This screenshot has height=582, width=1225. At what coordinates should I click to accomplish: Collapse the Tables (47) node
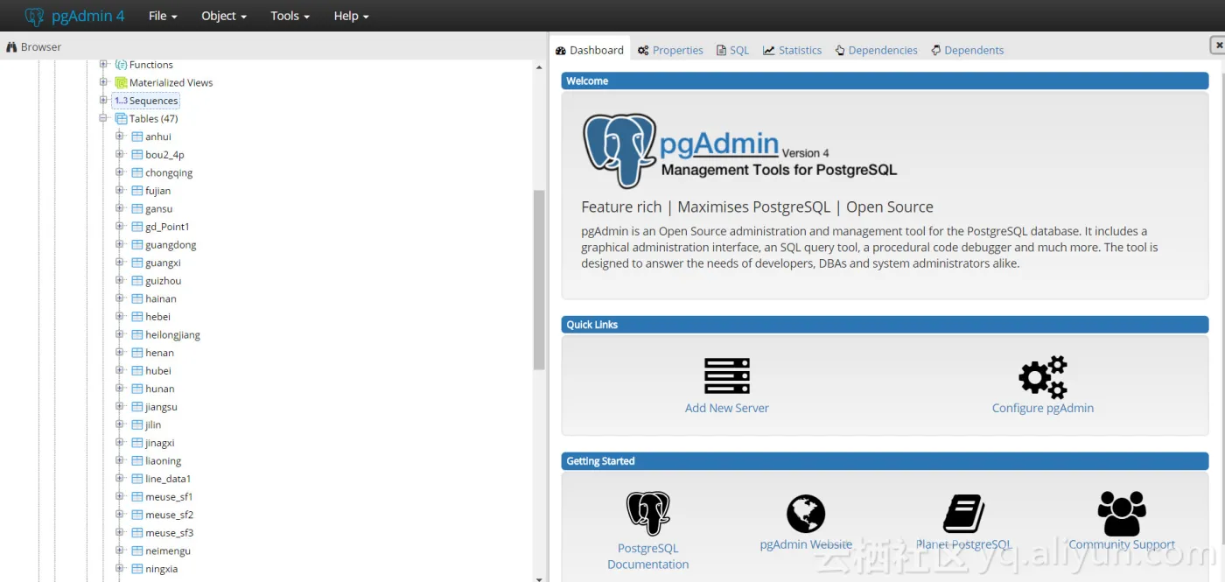pos(103,118)
